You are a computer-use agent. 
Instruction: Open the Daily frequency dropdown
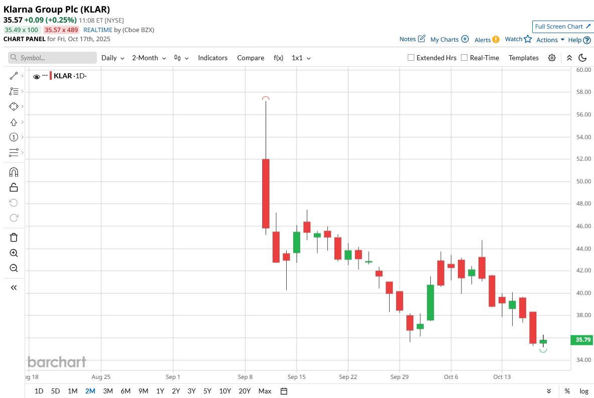tap(112, 58)
